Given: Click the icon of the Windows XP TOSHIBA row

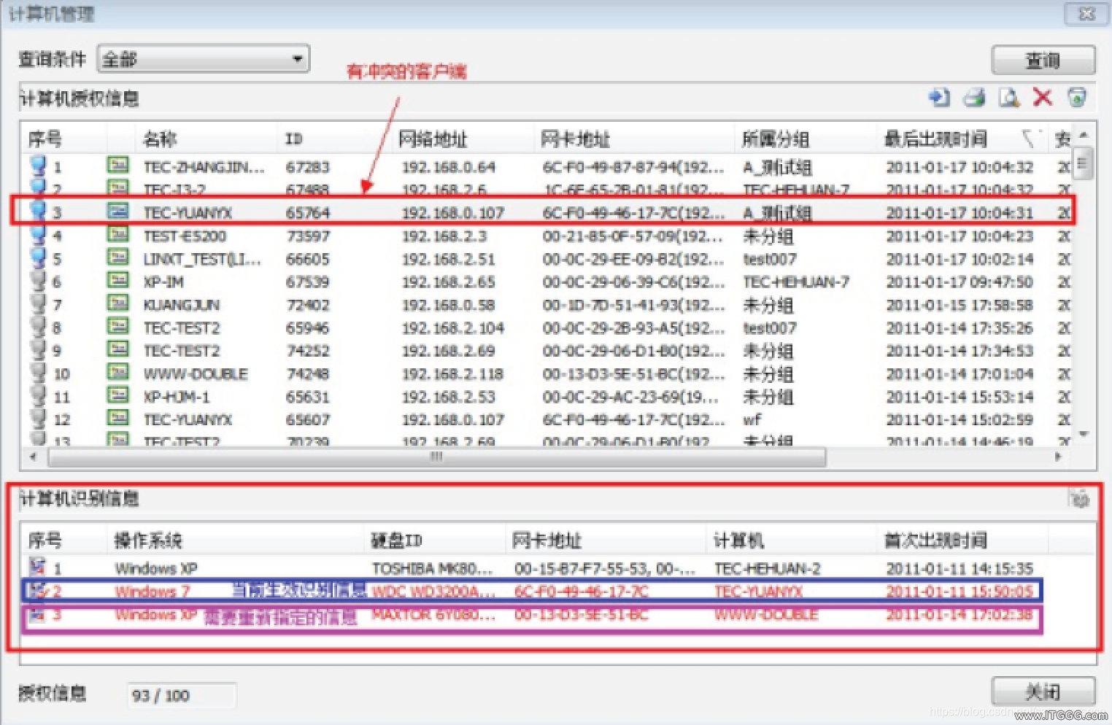Looking at the screenshot, I should pos(37,567).
